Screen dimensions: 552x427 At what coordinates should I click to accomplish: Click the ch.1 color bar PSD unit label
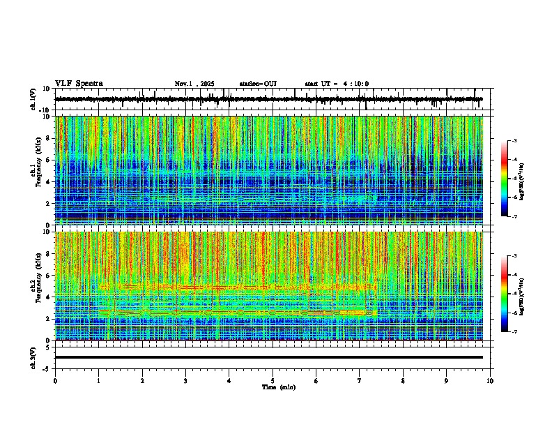tap(521, 182)
